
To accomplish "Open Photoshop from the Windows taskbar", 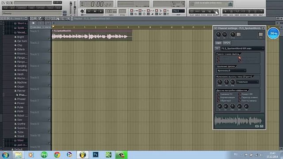I will [x=96, y=155].
